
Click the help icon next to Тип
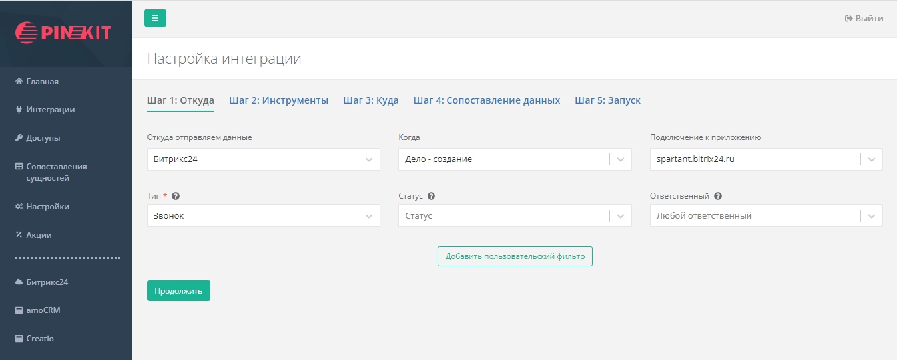point(176,197)
